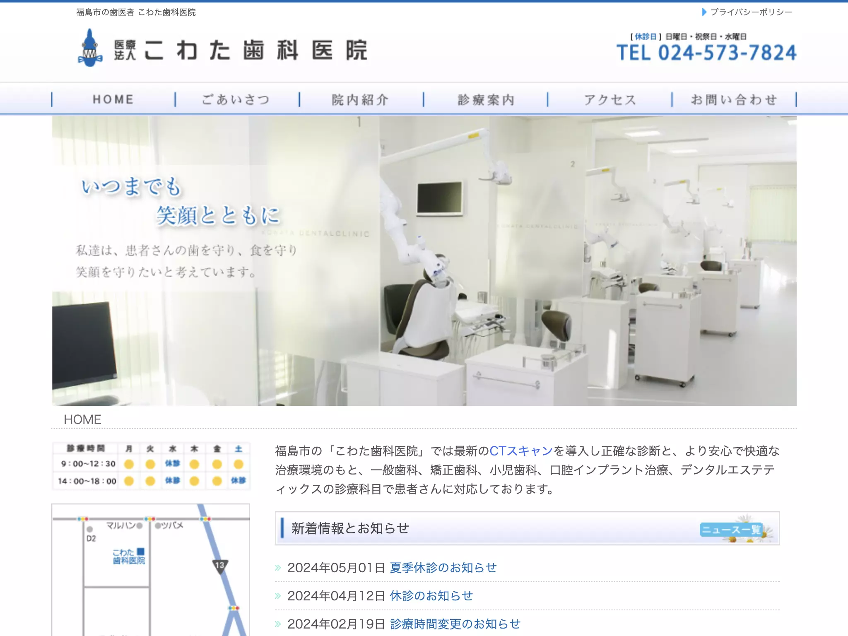Click the 診療時間 schedule table image
This screenshot has height=636, width=848.
pyautogui.click(x=151, y=466)
